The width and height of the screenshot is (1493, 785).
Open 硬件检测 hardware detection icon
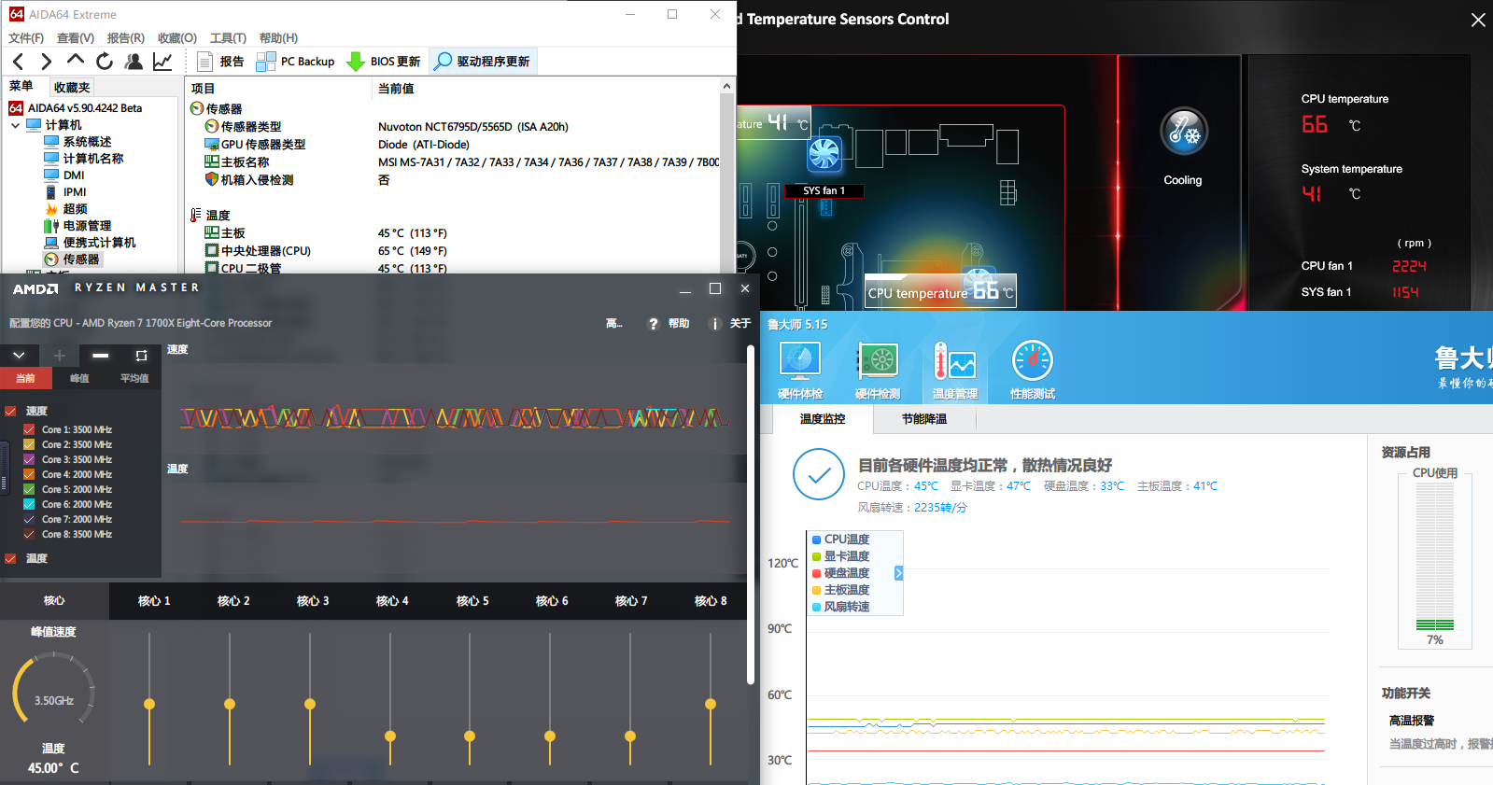pos(878,360)
